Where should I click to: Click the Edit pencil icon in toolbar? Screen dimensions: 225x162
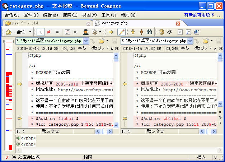point(121,32)
